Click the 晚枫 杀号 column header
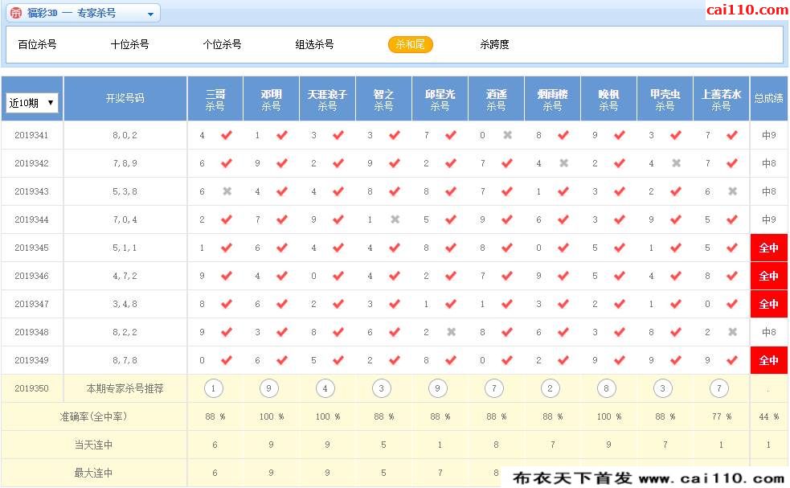The width and height of the screenshot is (790, 488). tap(608, 99)
